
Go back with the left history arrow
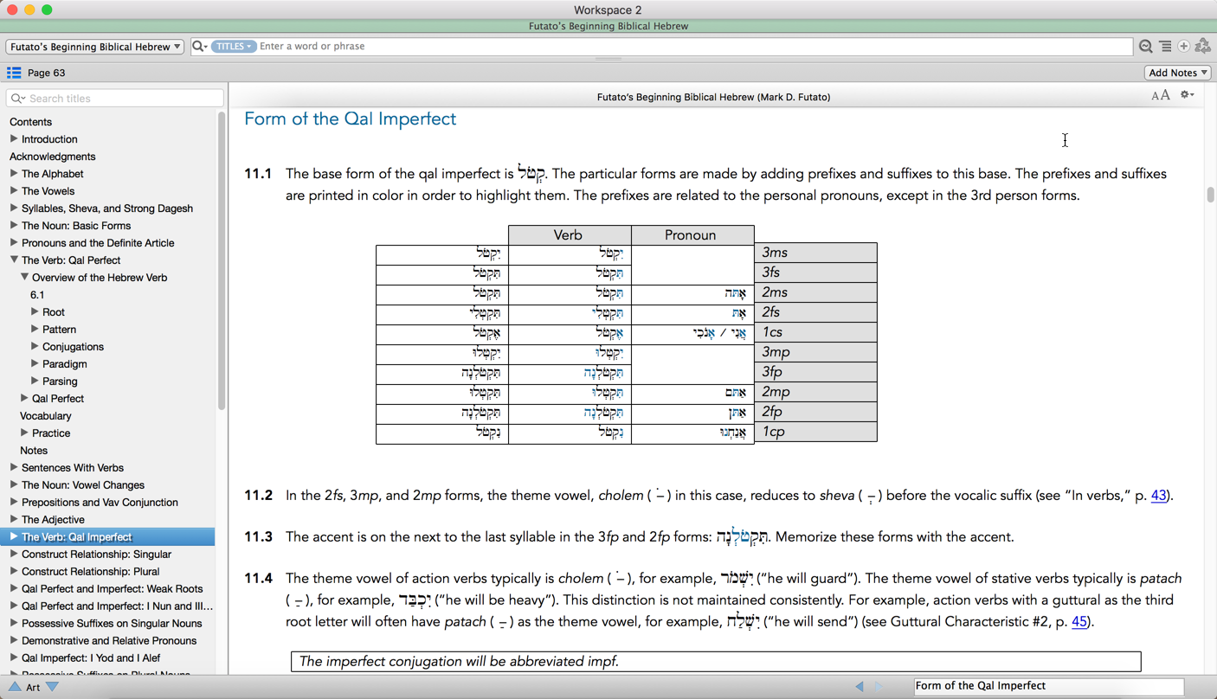[860, 686]
